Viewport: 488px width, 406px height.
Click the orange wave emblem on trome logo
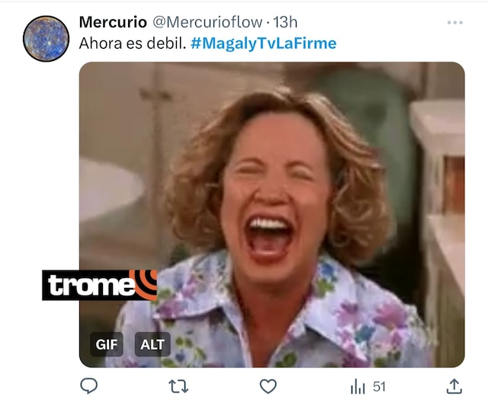(x=145, y=284)
